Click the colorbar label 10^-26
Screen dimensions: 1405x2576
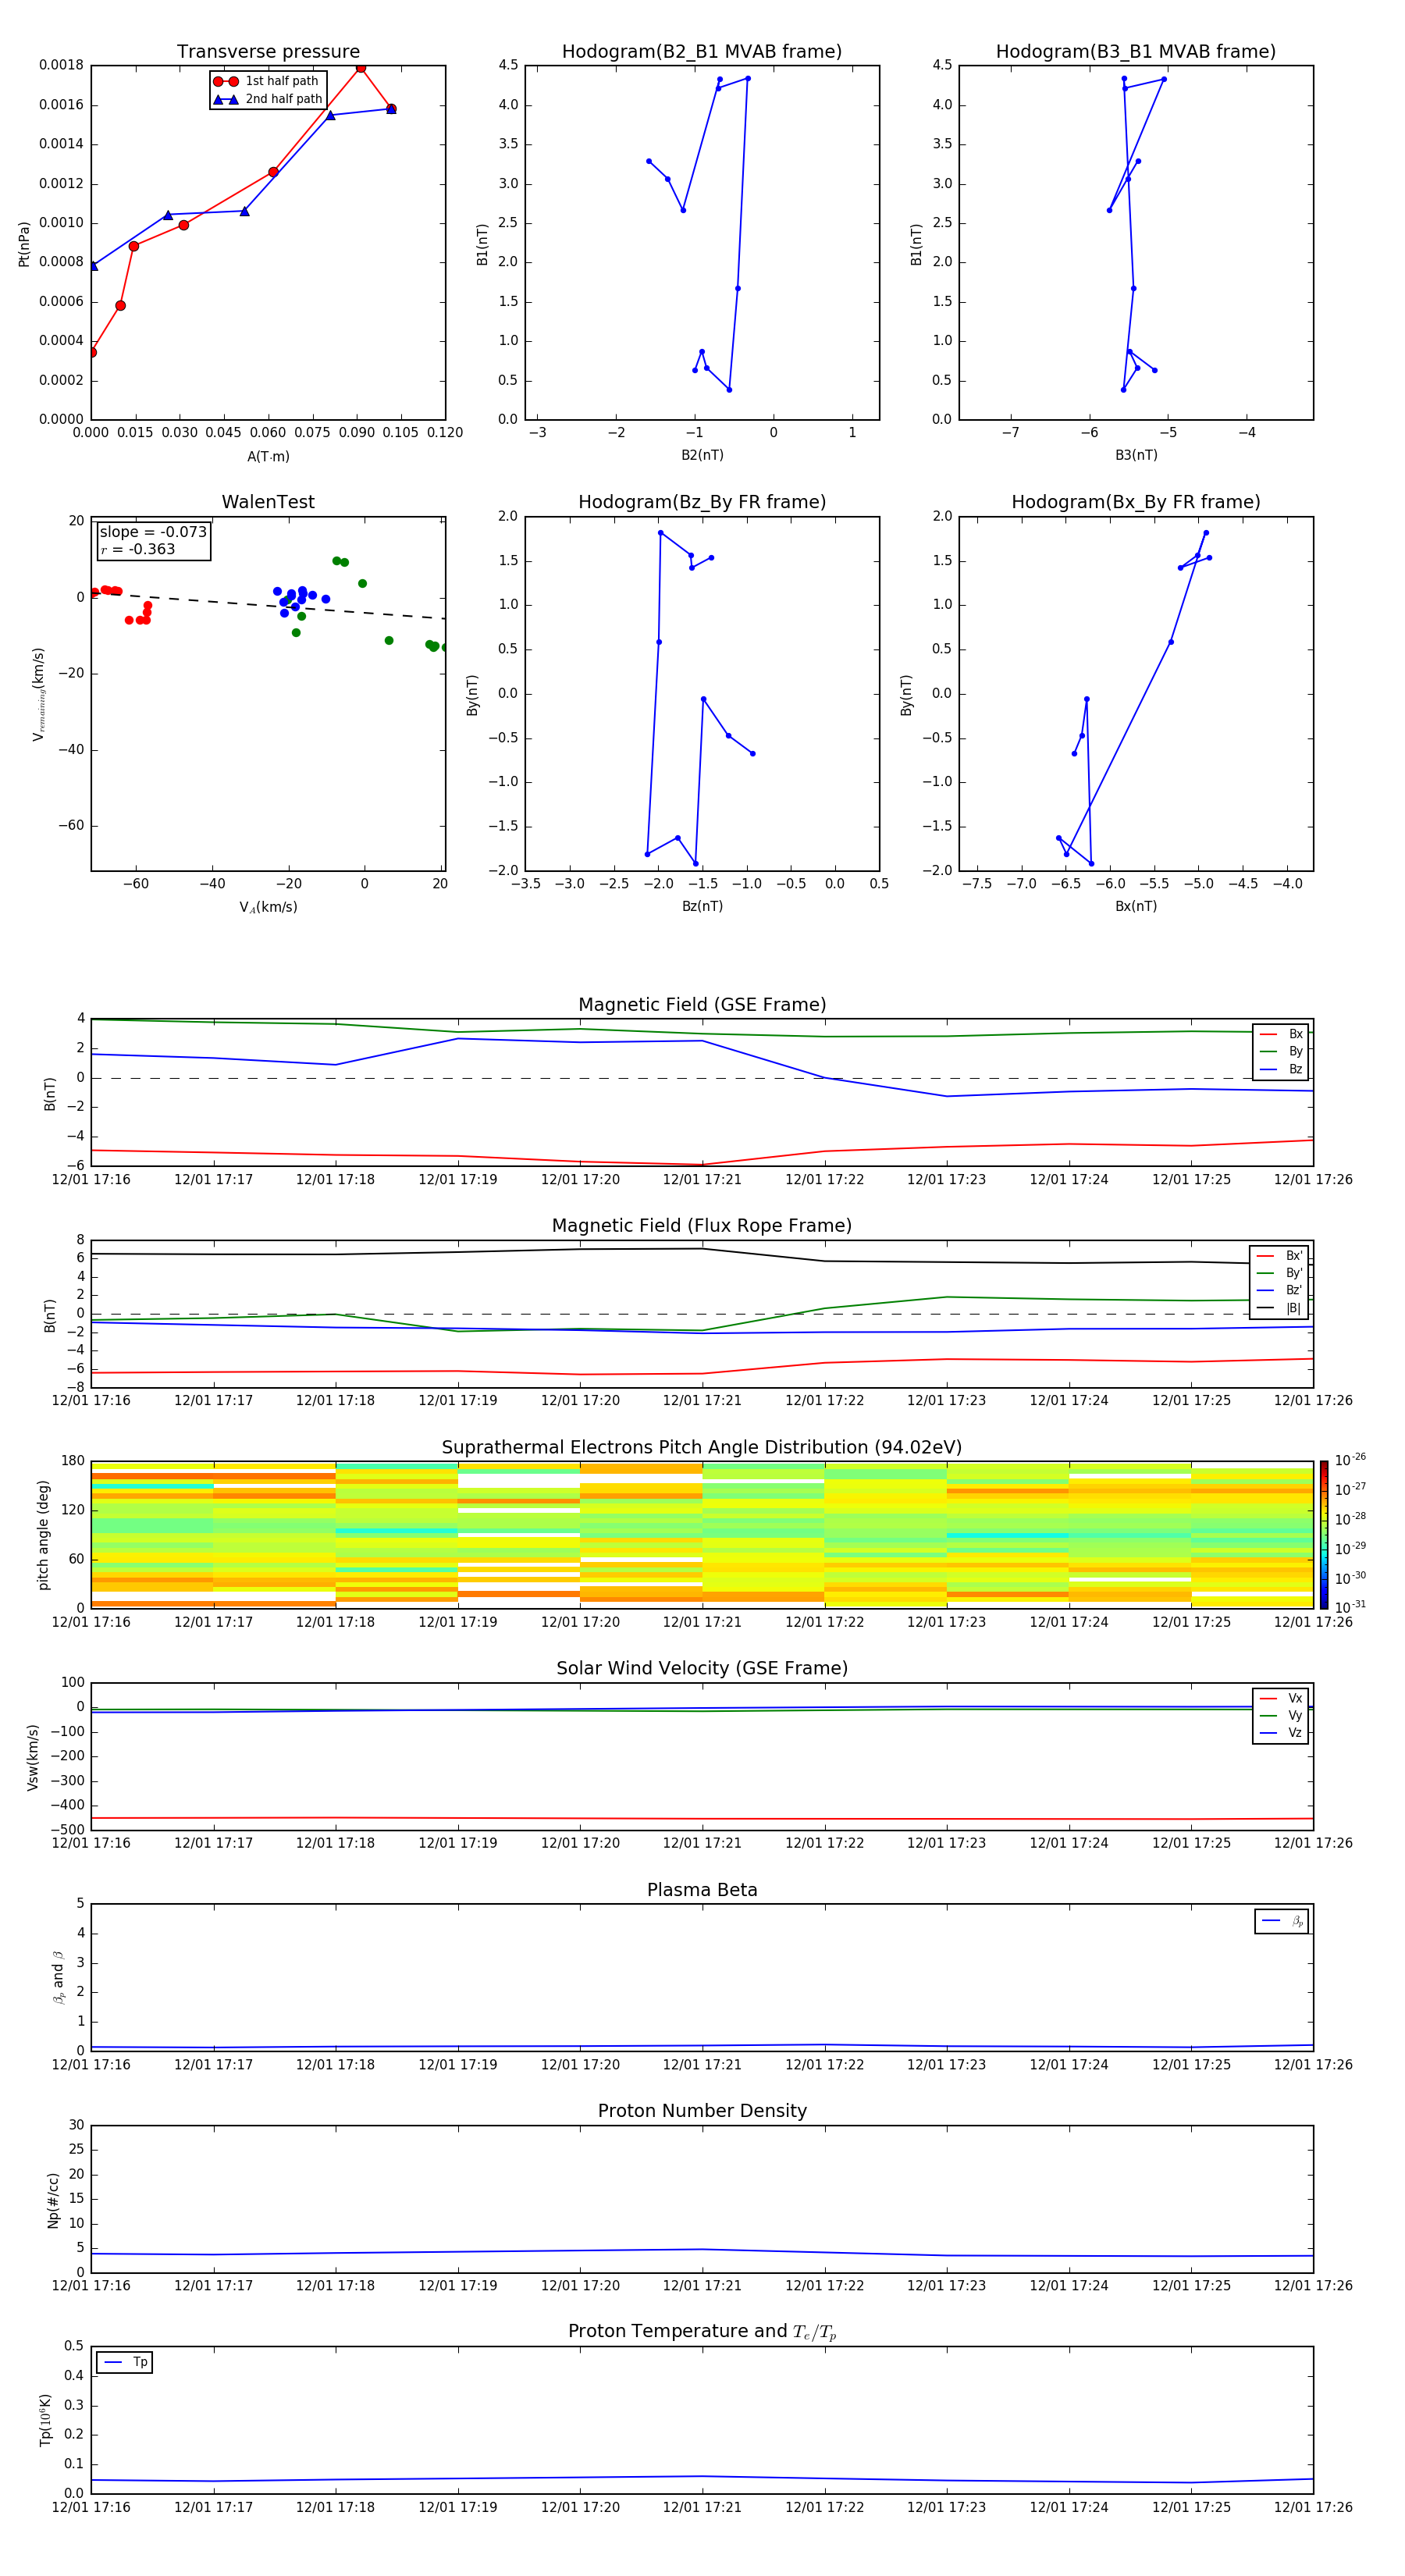pos(1350,1460)
